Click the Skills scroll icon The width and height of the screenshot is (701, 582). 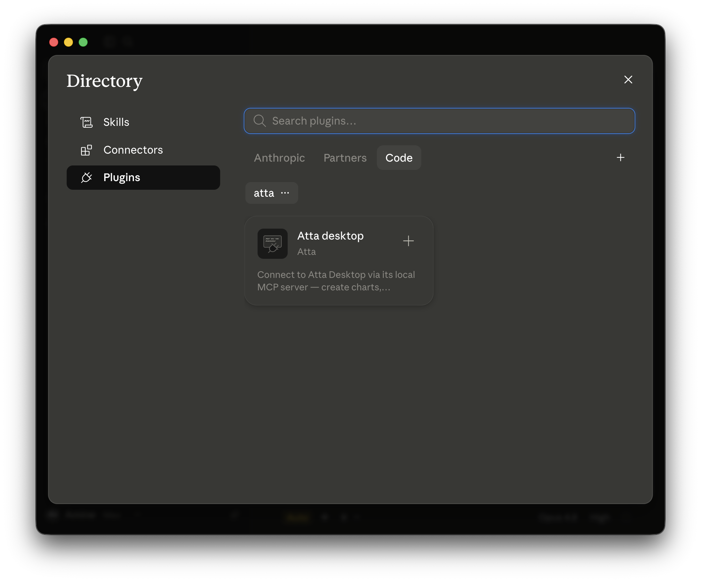[x=86, y=122]
